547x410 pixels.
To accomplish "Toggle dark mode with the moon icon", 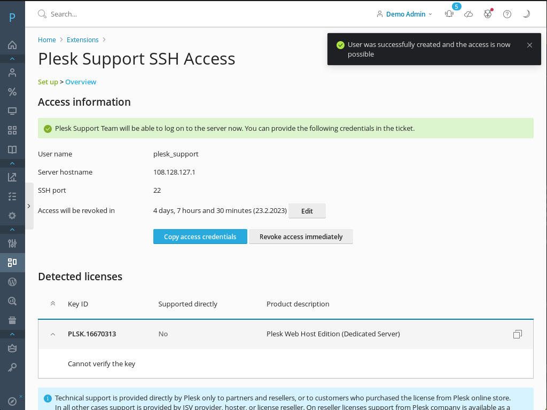I will point(526,14).
